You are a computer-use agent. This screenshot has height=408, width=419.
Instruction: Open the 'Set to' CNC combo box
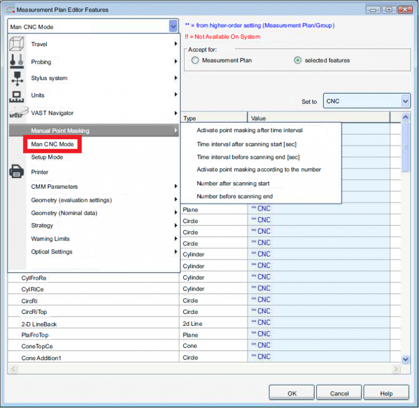[405, 101]
